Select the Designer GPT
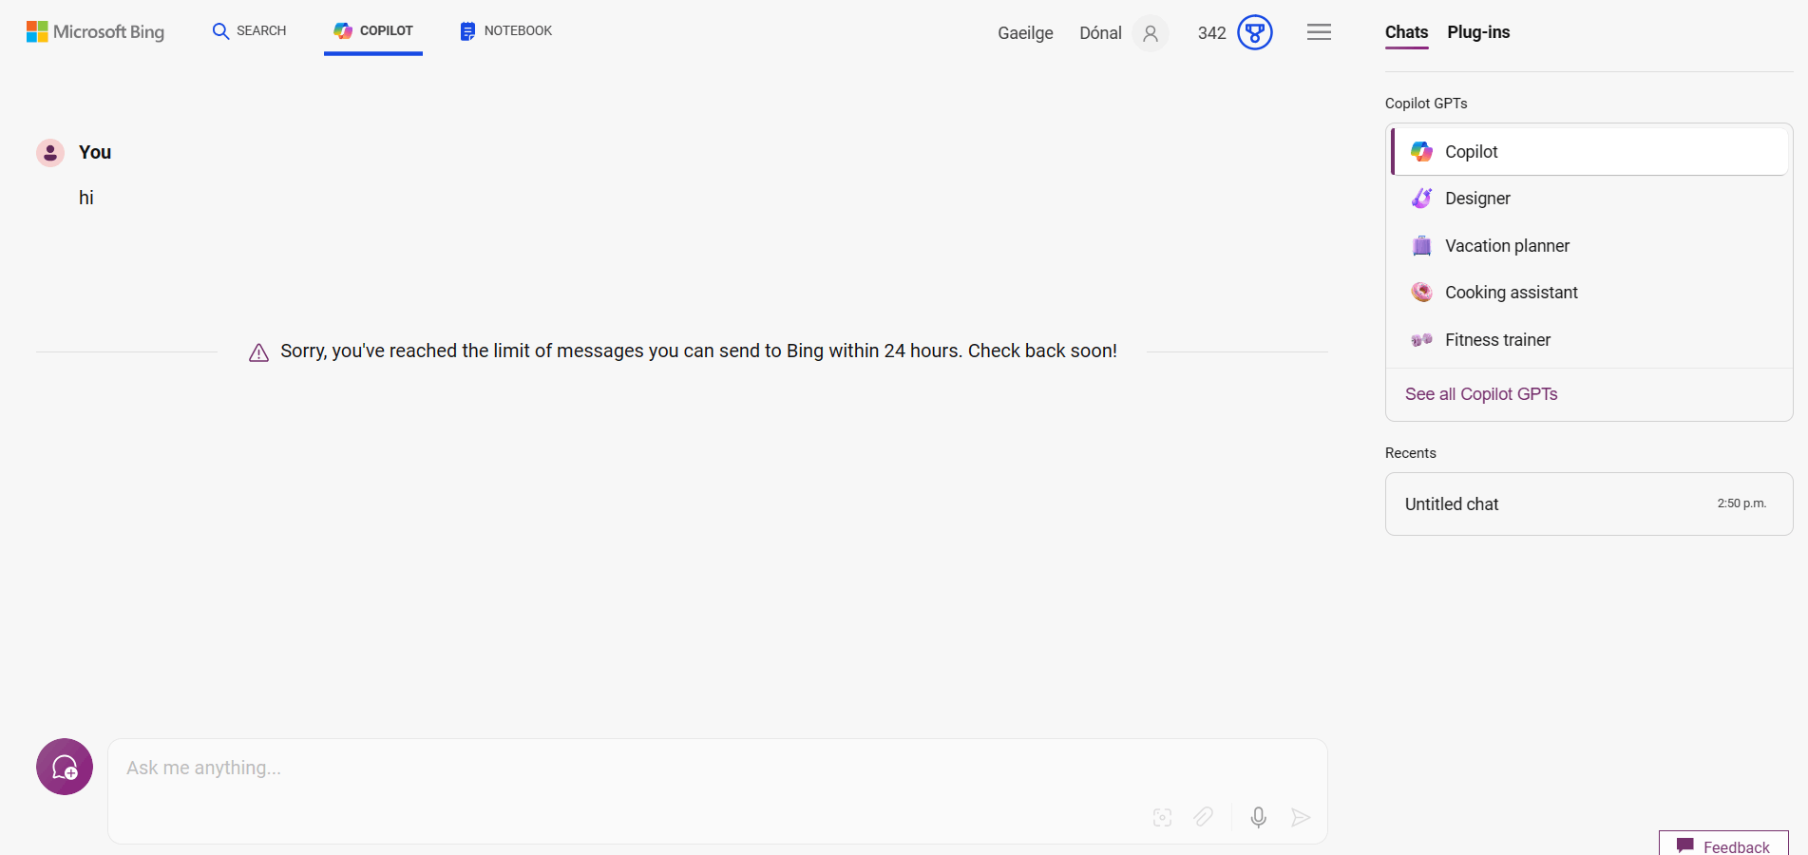This screenshot has width=1808, height=855. [x=1589, y=199]
